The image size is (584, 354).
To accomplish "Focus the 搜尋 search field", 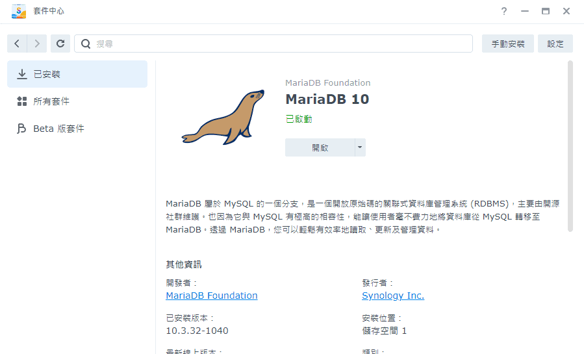I will coord(273,44).
